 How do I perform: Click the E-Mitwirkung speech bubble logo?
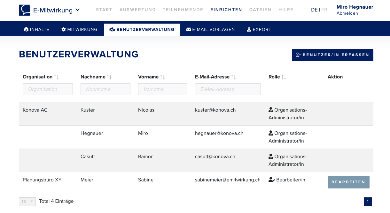point(24,10)
